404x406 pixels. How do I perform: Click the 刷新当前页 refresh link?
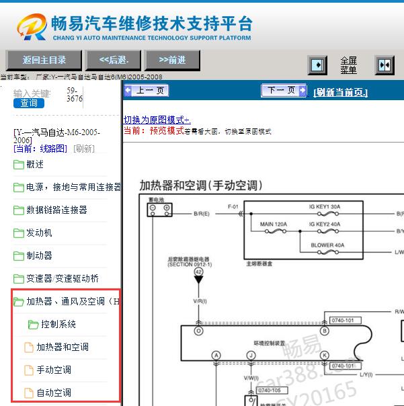pyautogui.click(x=340, y=93)
